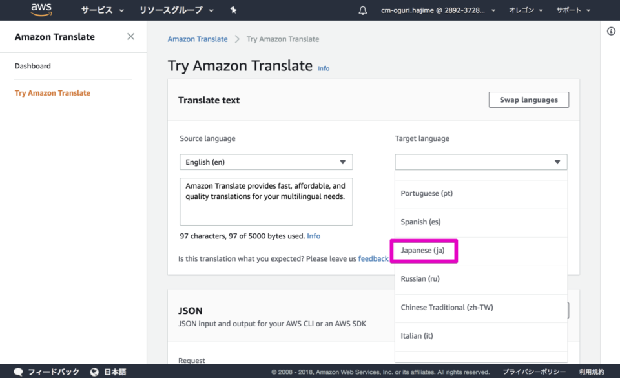Click the Swap languages button

click(528, 100)
